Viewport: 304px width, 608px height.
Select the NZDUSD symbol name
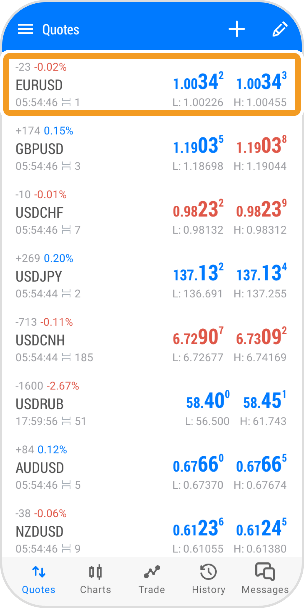pyautogui.click(x=40, y=532)
